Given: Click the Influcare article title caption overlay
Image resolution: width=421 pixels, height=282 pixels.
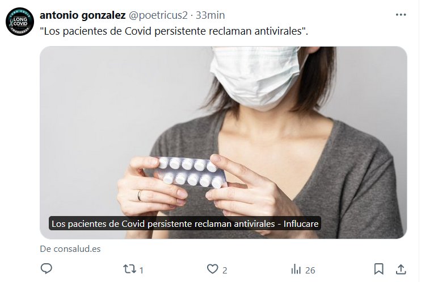Looking at the screenshot, I should (185, 223).
